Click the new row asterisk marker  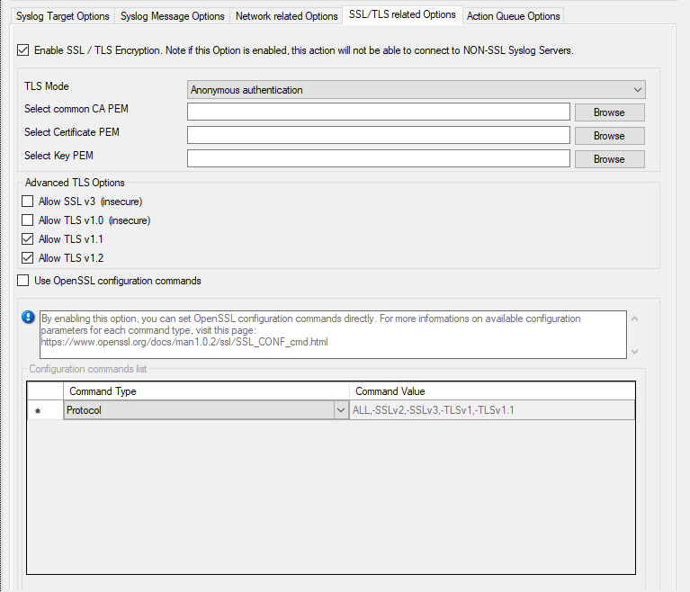(x=38, y=410)
